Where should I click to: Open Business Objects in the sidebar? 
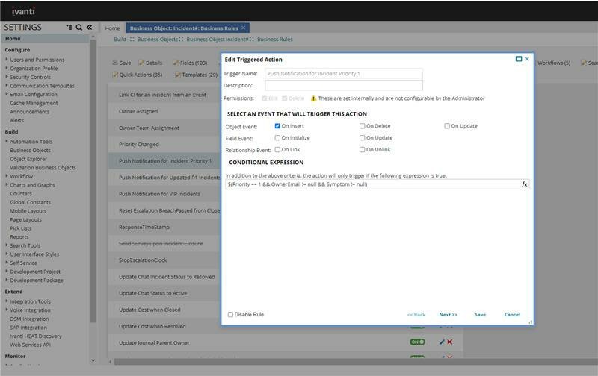[x=30, y=150]
